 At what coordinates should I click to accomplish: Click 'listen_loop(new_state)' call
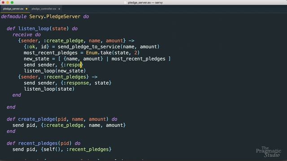pos(55,71)
